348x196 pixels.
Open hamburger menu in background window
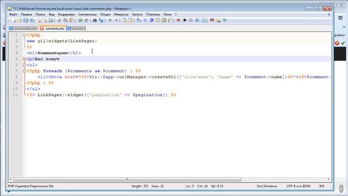pos(340,18)
